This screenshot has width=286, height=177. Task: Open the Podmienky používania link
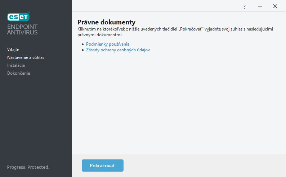pos(108,44)
